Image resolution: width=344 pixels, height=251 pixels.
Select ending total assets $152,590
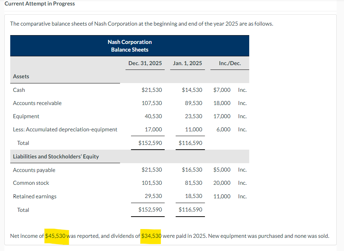tap(150, 143)
